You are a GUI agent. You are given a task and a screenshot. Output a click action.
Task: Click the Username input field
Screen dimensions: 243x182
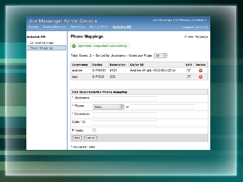click(x=125, y=98)
